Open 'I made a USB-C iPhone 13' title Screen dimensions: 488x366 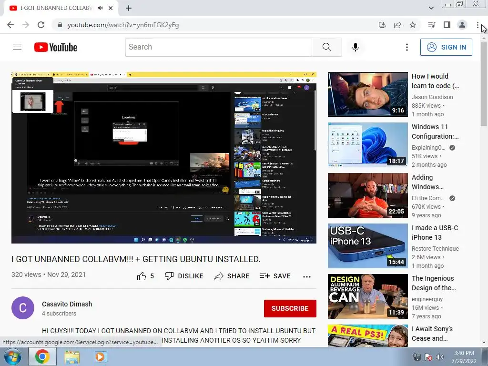pos(435,233)
